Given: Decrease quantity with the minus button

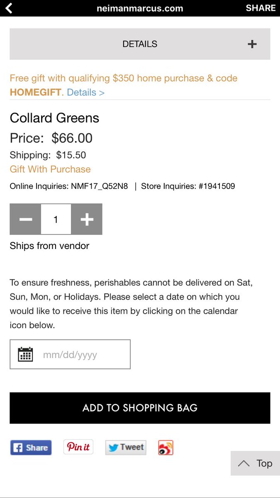Looking at the screenshot, I should [25, 219].
